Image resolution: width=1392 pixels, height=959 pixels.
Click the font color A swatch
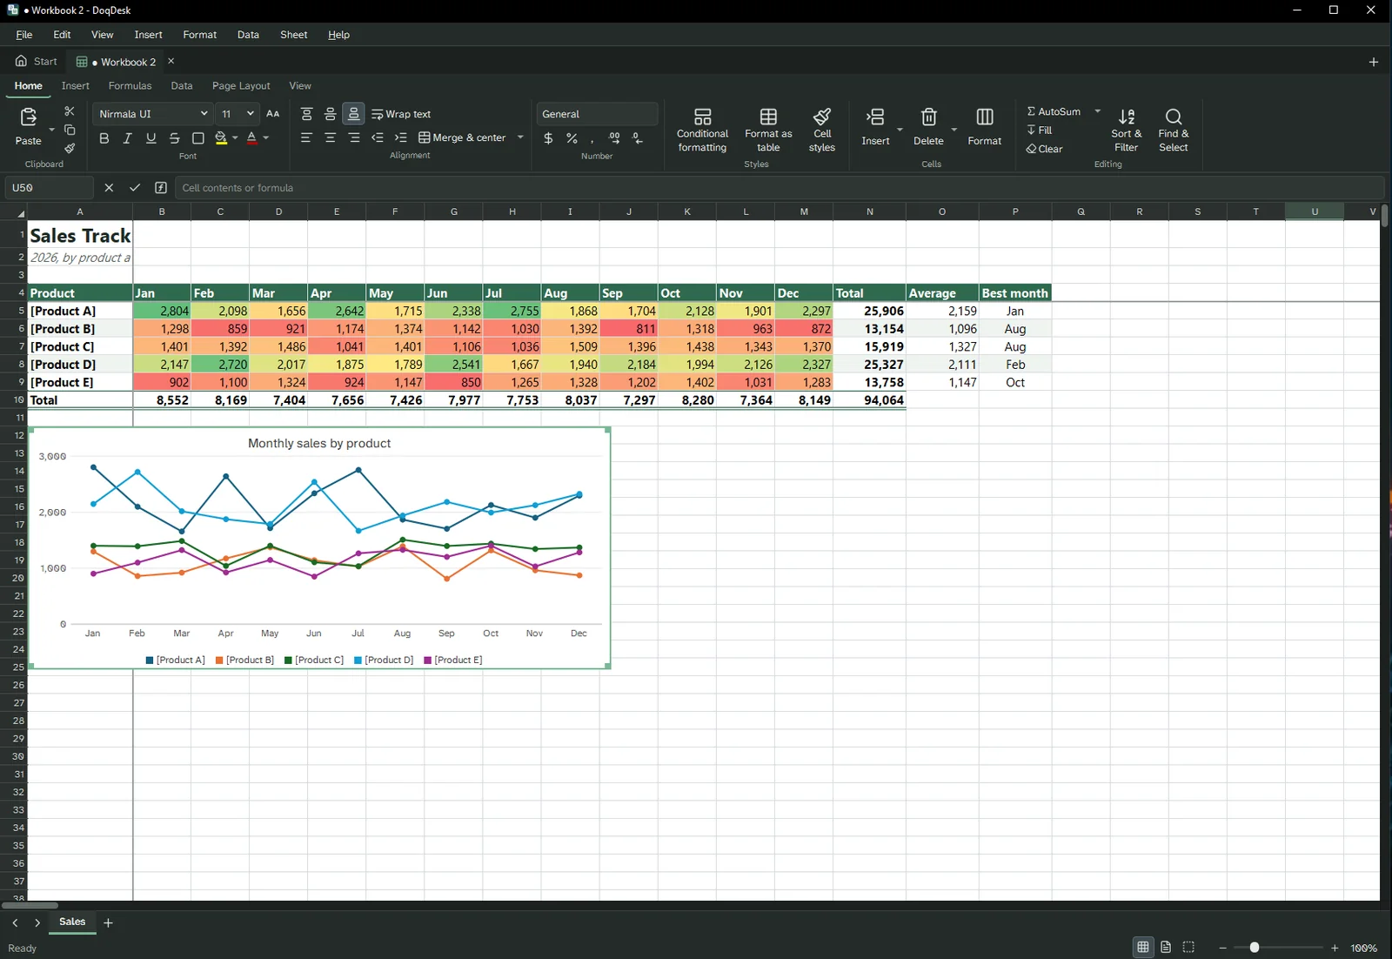point(251,138)
